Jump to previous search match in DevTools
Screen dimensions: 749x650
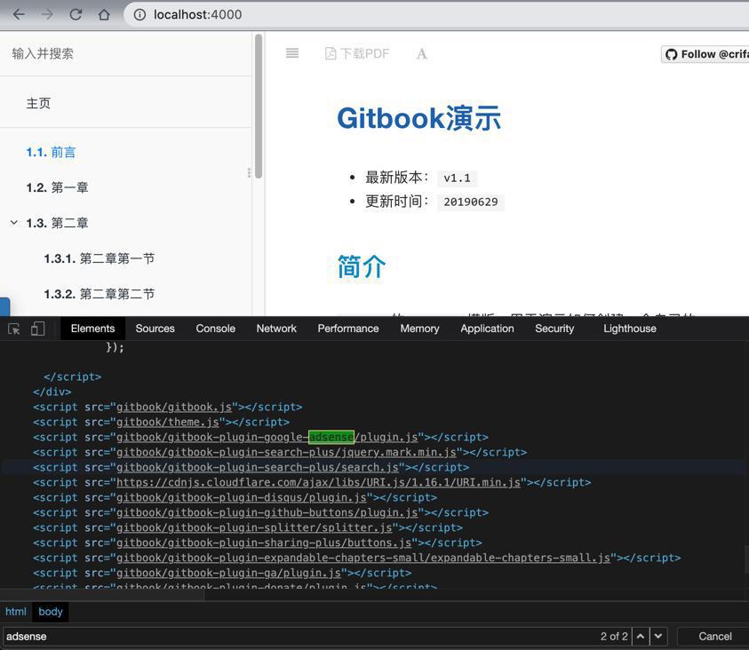coord(641,636)
